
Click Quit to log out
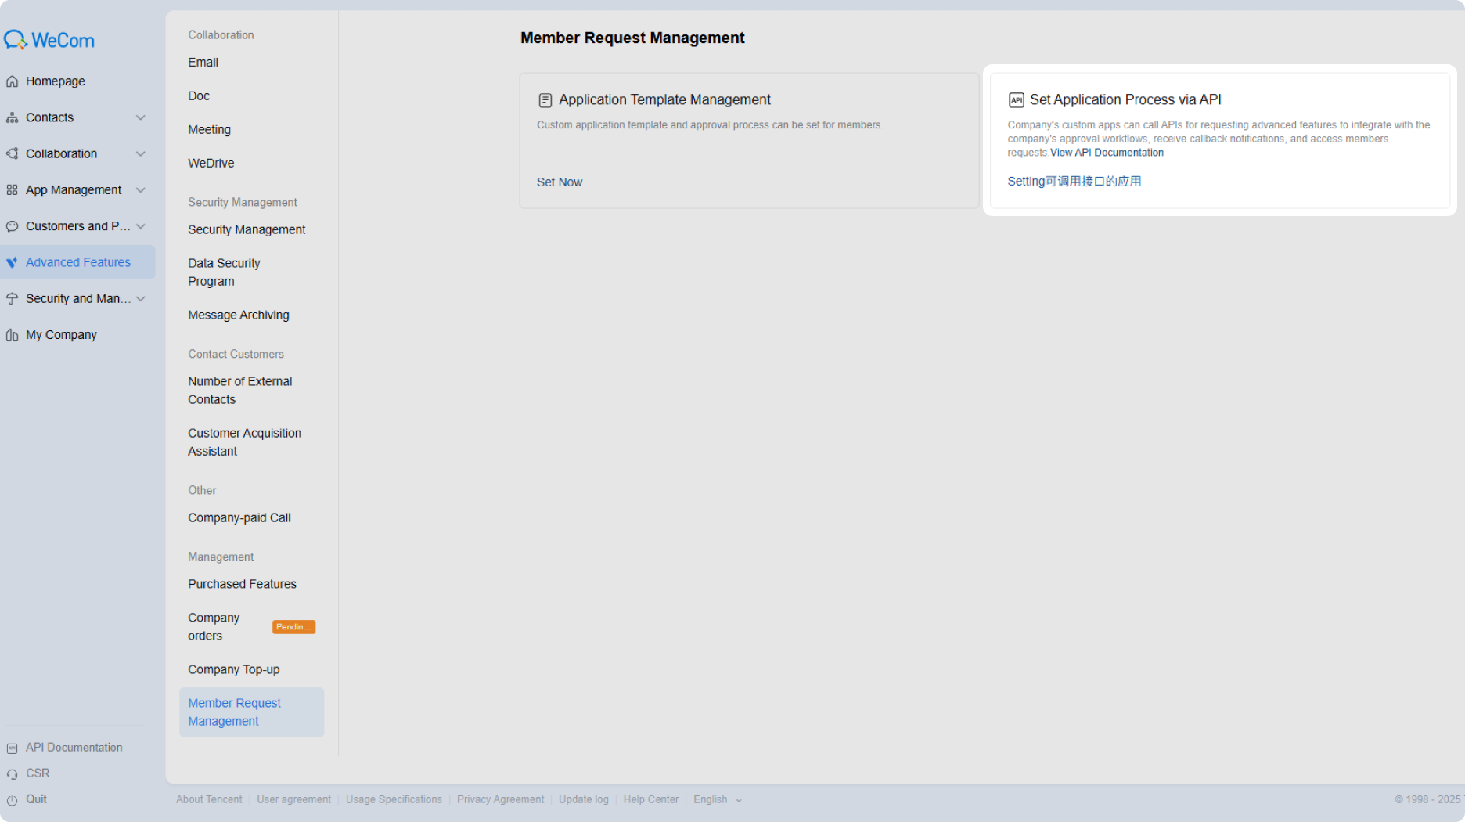pyautogui.click(x=36, y=799)
